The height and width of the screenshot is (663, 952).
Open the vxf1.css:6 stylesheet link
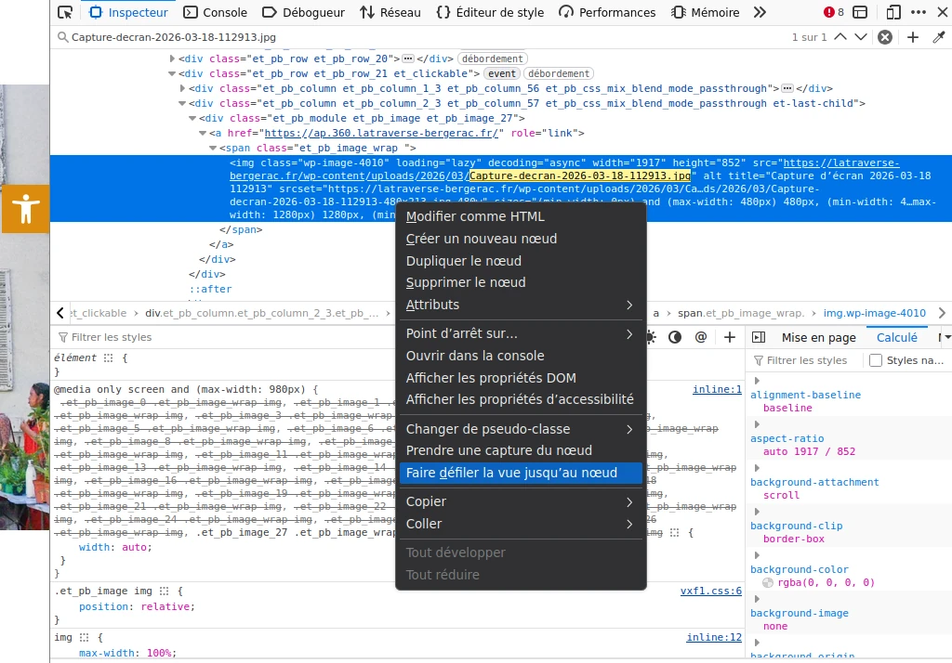(x=711, y=591)
